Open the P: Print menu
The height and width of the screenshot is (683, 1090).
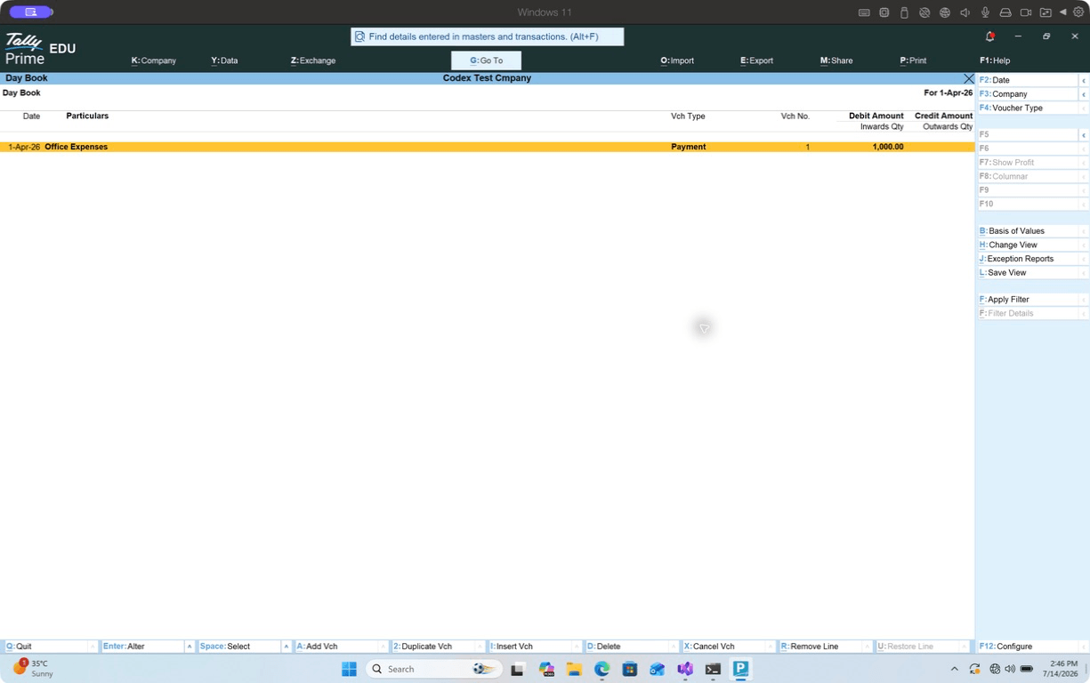[x=913, y=60]
